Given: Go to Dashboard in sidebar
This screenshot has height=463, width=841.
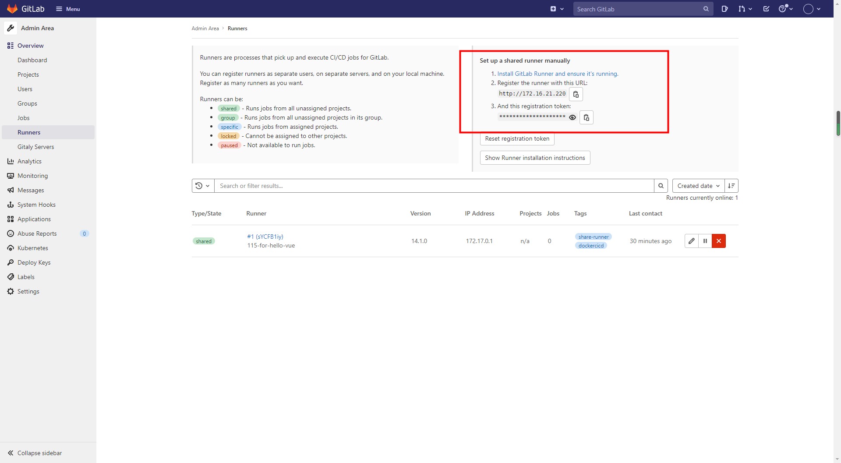Looking at the screenshot, I should pyautogui.click(x=32, y=60).
